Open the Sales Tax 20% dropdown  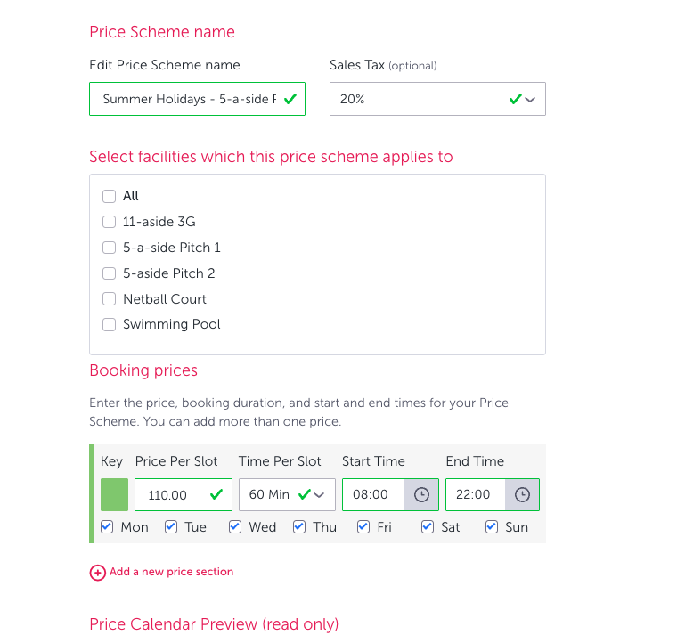437,99
